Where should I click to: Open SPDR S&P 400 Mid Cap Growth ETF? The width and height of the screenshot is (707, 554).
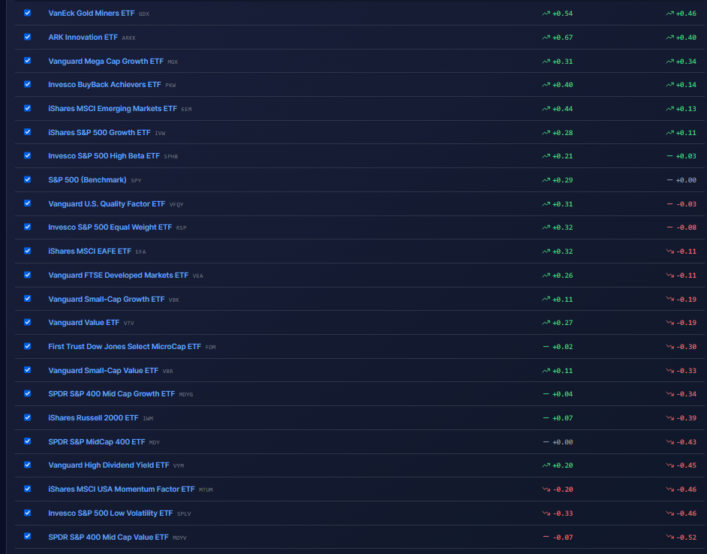(111, 393)
